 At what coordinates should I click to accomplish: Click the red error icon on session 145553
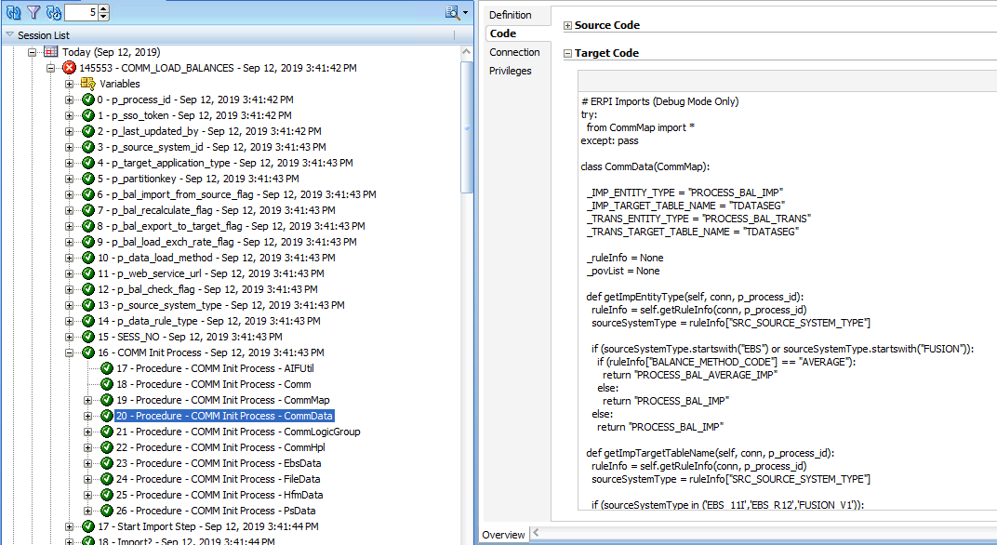click(70, 67)
